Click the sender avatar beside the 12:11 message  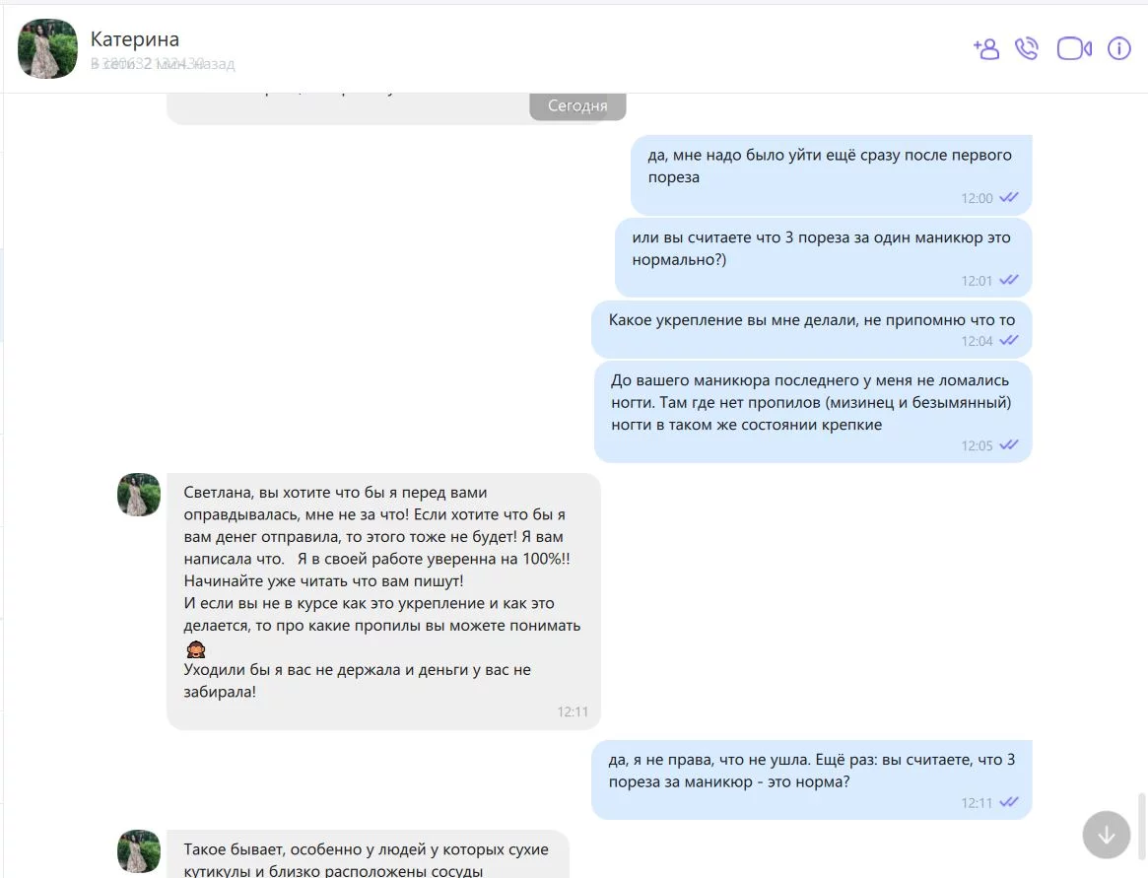coord(139,495)
